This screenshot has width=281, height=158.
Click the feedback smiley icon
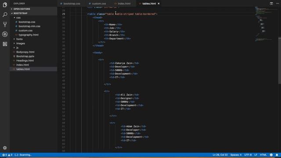(271, 155)
